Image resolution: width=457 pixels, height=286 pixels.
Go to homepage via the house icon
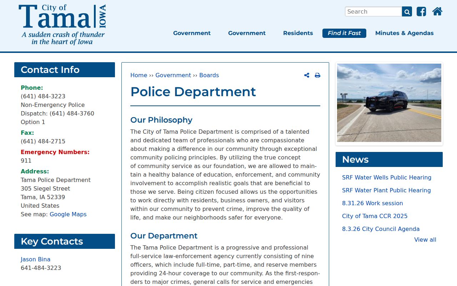point(437,11)
